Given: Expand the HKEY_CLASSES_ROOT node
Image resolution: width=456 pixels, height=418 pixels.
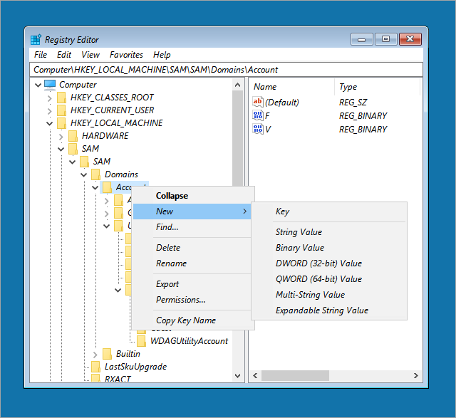Looking at the screenshot, I should [49, 98].
